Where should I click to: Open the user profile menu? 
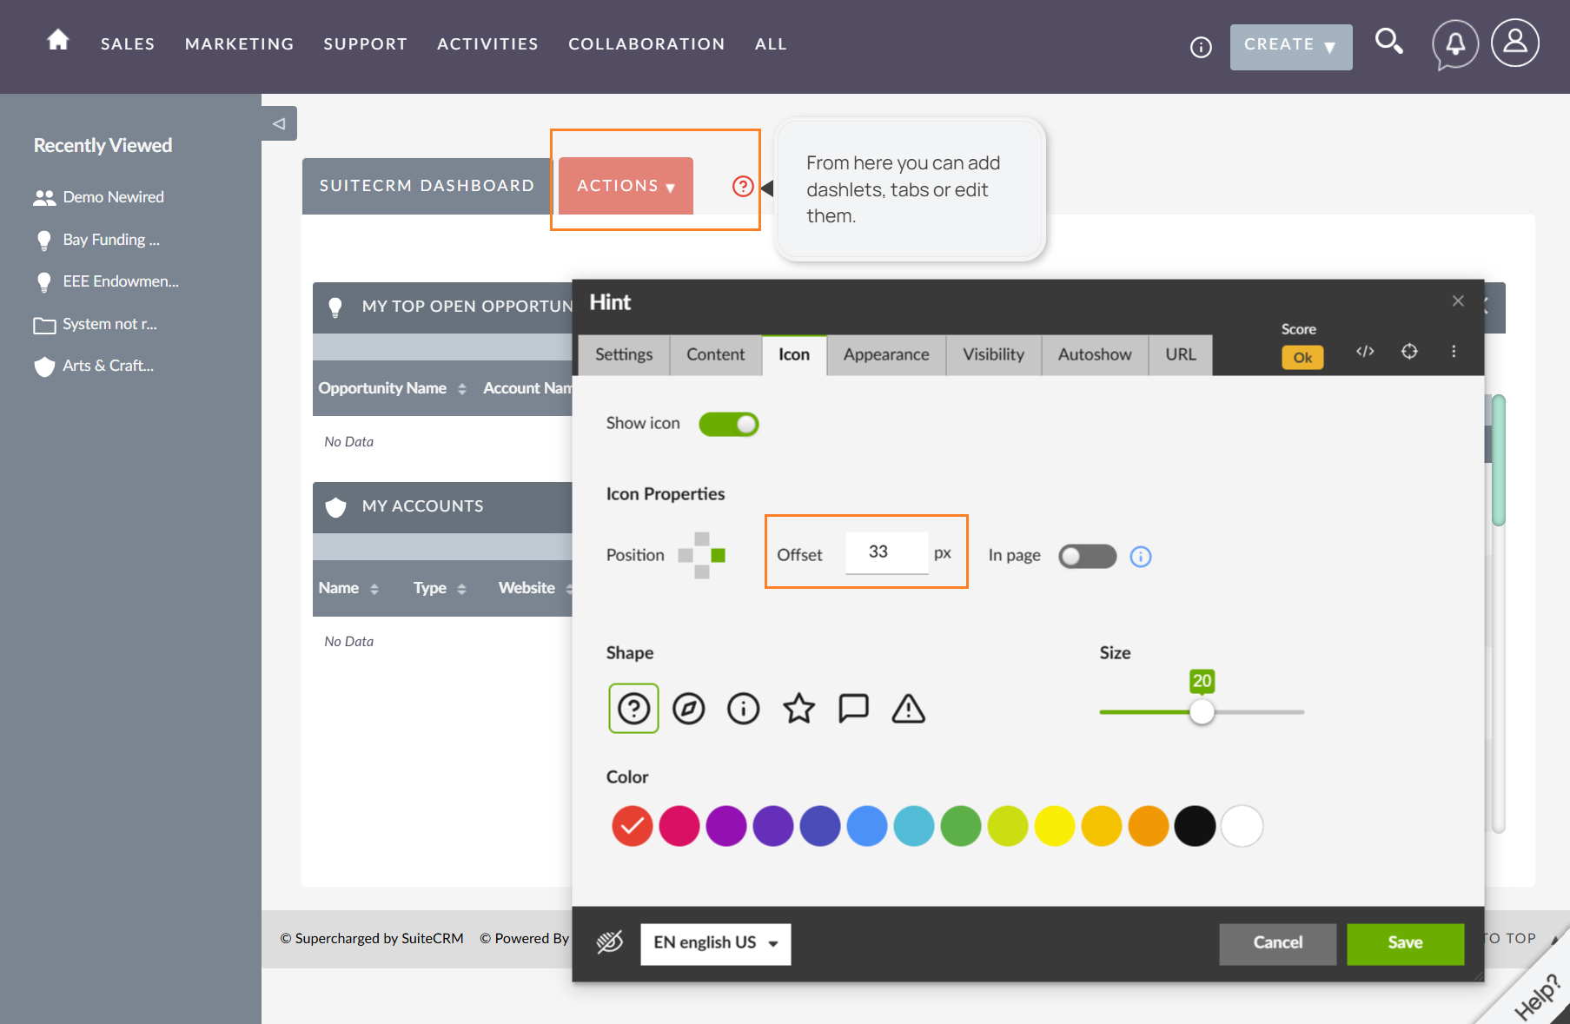1515,43
